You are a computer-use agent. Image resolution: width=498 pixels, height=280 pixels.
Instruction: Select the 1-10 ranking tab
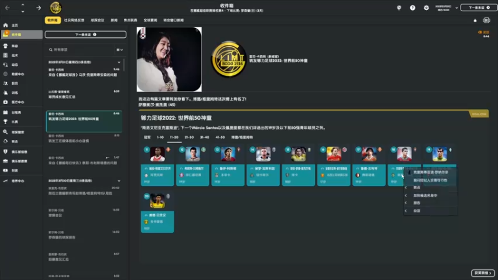(160, 137)
